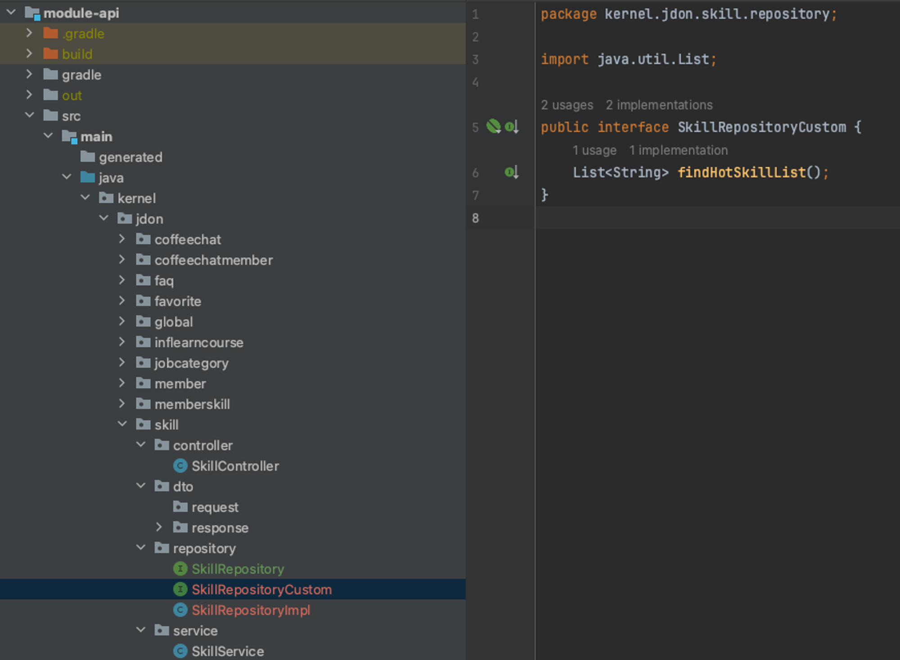
Task: Click the '2 implementations' inlay hint
Action: point(659,105)
